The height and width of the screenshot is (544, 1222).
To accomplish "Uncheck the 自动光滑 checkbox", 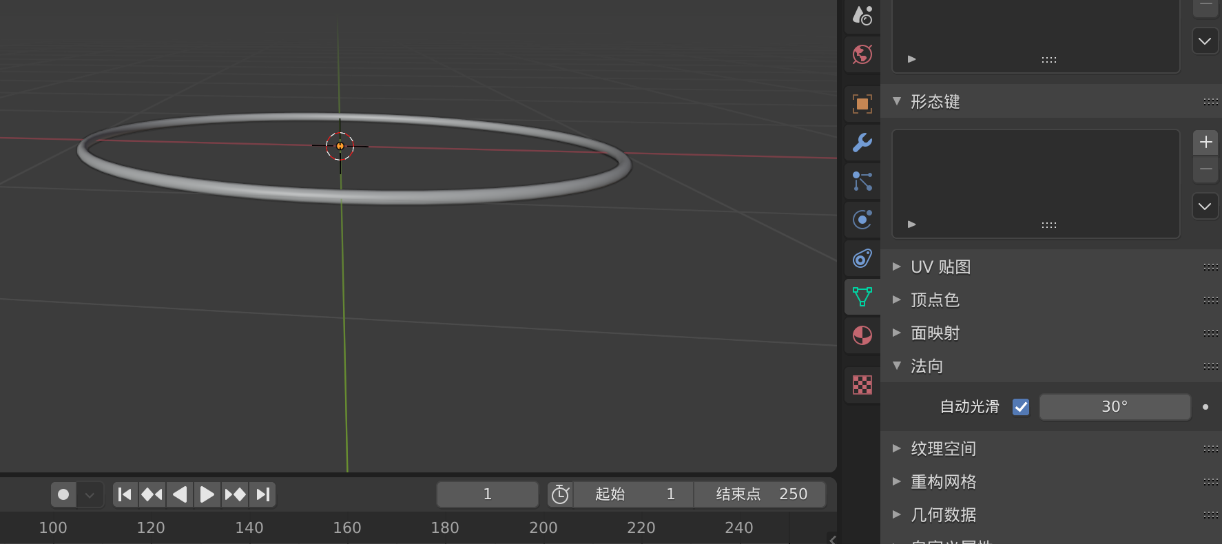I will coord(1021,407).
